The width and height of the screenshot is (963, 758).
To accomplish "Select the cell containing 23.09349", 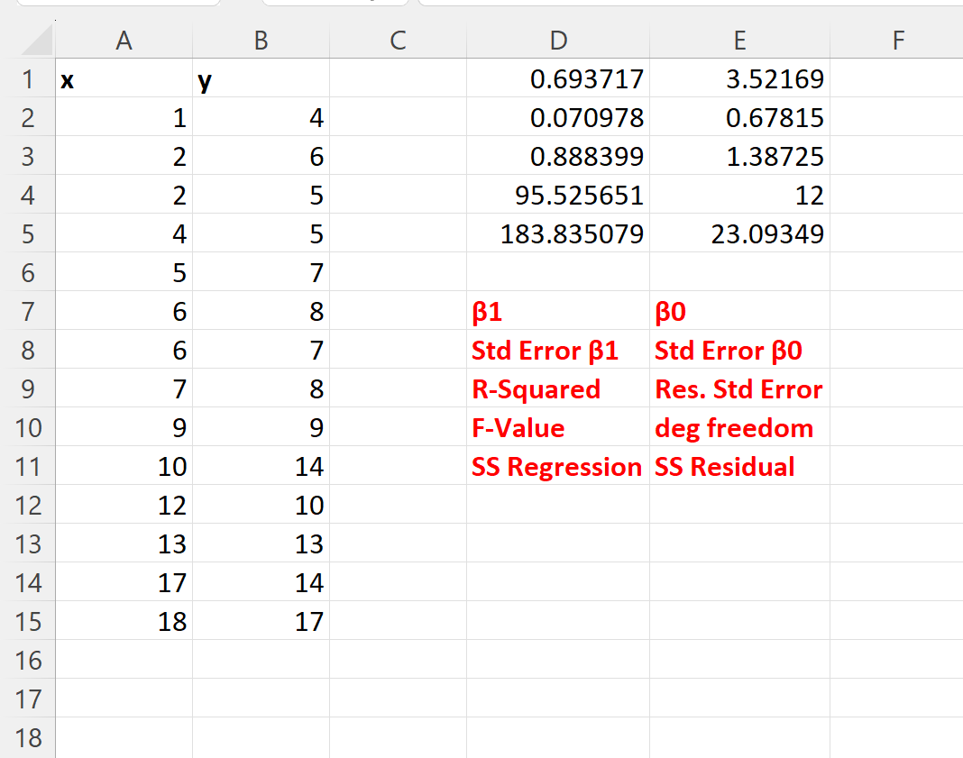I will click(739, 233).
